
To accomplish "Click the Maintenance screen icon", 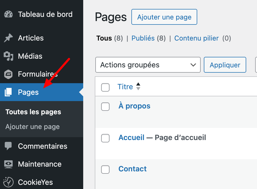I will click(8, 164).
